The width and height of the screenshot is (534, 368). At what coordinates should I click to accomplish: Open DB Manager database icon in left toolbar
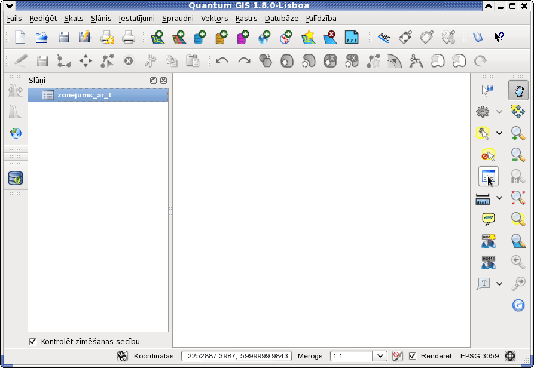(x=16, y=178)
